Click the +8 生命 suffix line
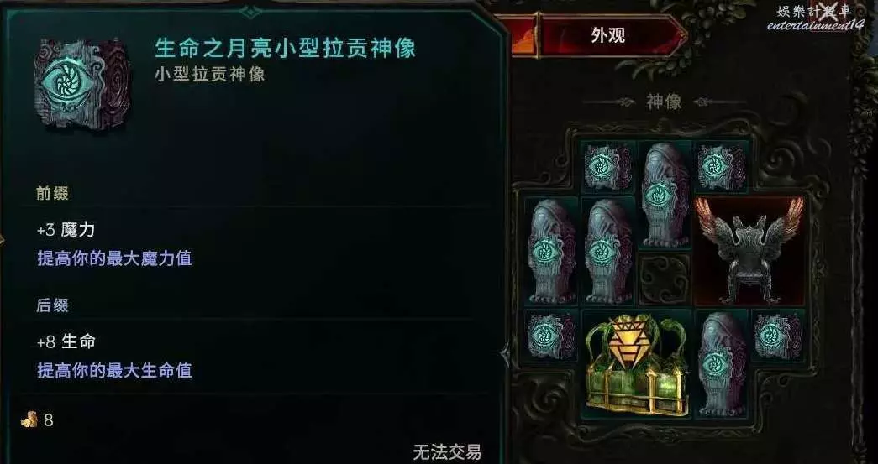This screenshot has height=464, width=878. pos(66,341)
